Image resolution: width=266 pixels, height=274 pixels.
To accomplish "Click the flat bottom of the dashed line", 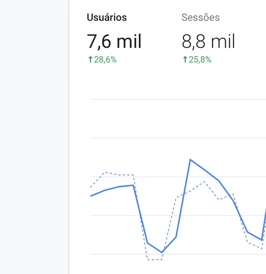I will point(154,260).
